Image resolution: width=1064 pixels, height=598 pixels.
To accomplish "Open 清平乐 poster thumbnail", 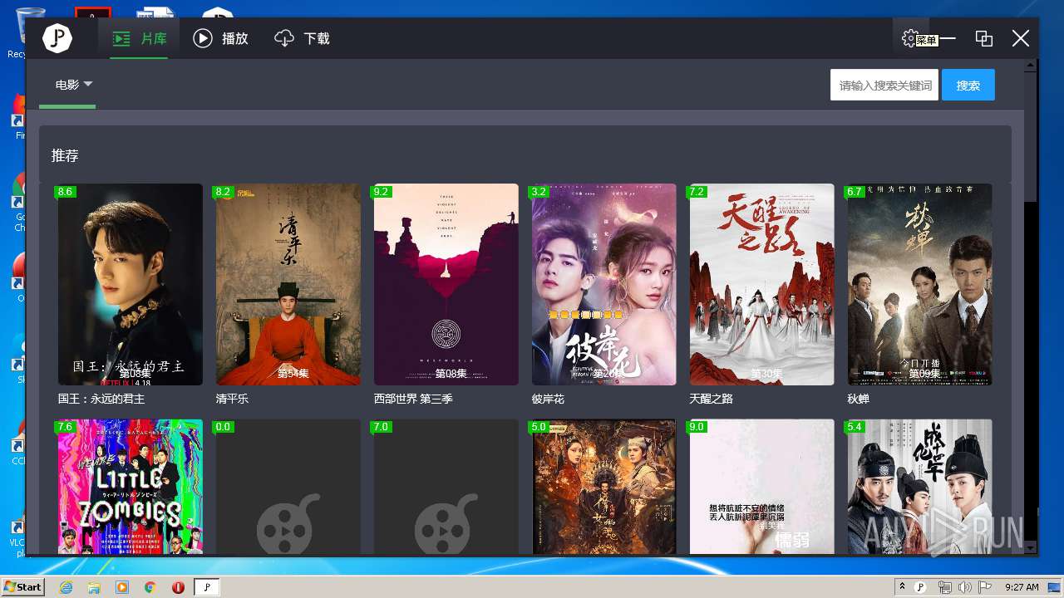I will coord(288,284).
